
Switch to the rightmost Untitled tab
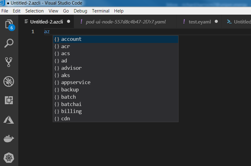pos(236,22)
